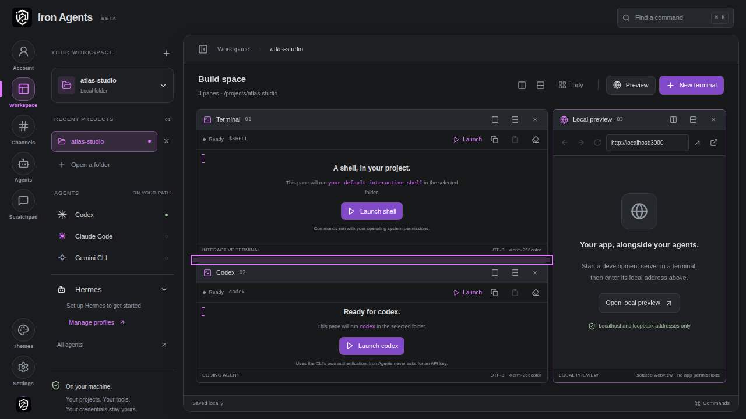Split Build space into columns layout
This screenshot has height=419, width=746.
click(x=522, y=85)
